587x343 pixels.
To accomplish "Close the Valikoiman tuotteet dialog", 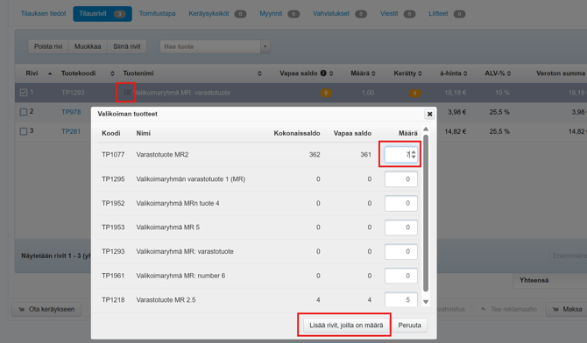I will click(429, 114).
